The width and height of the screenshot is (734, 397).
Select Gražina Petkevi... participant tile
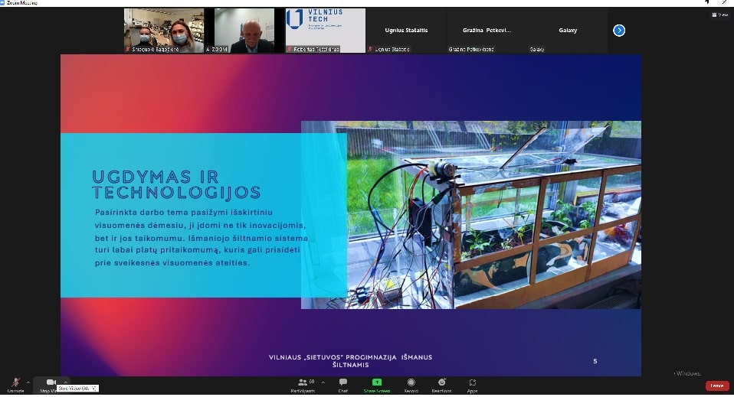[487, 31]
